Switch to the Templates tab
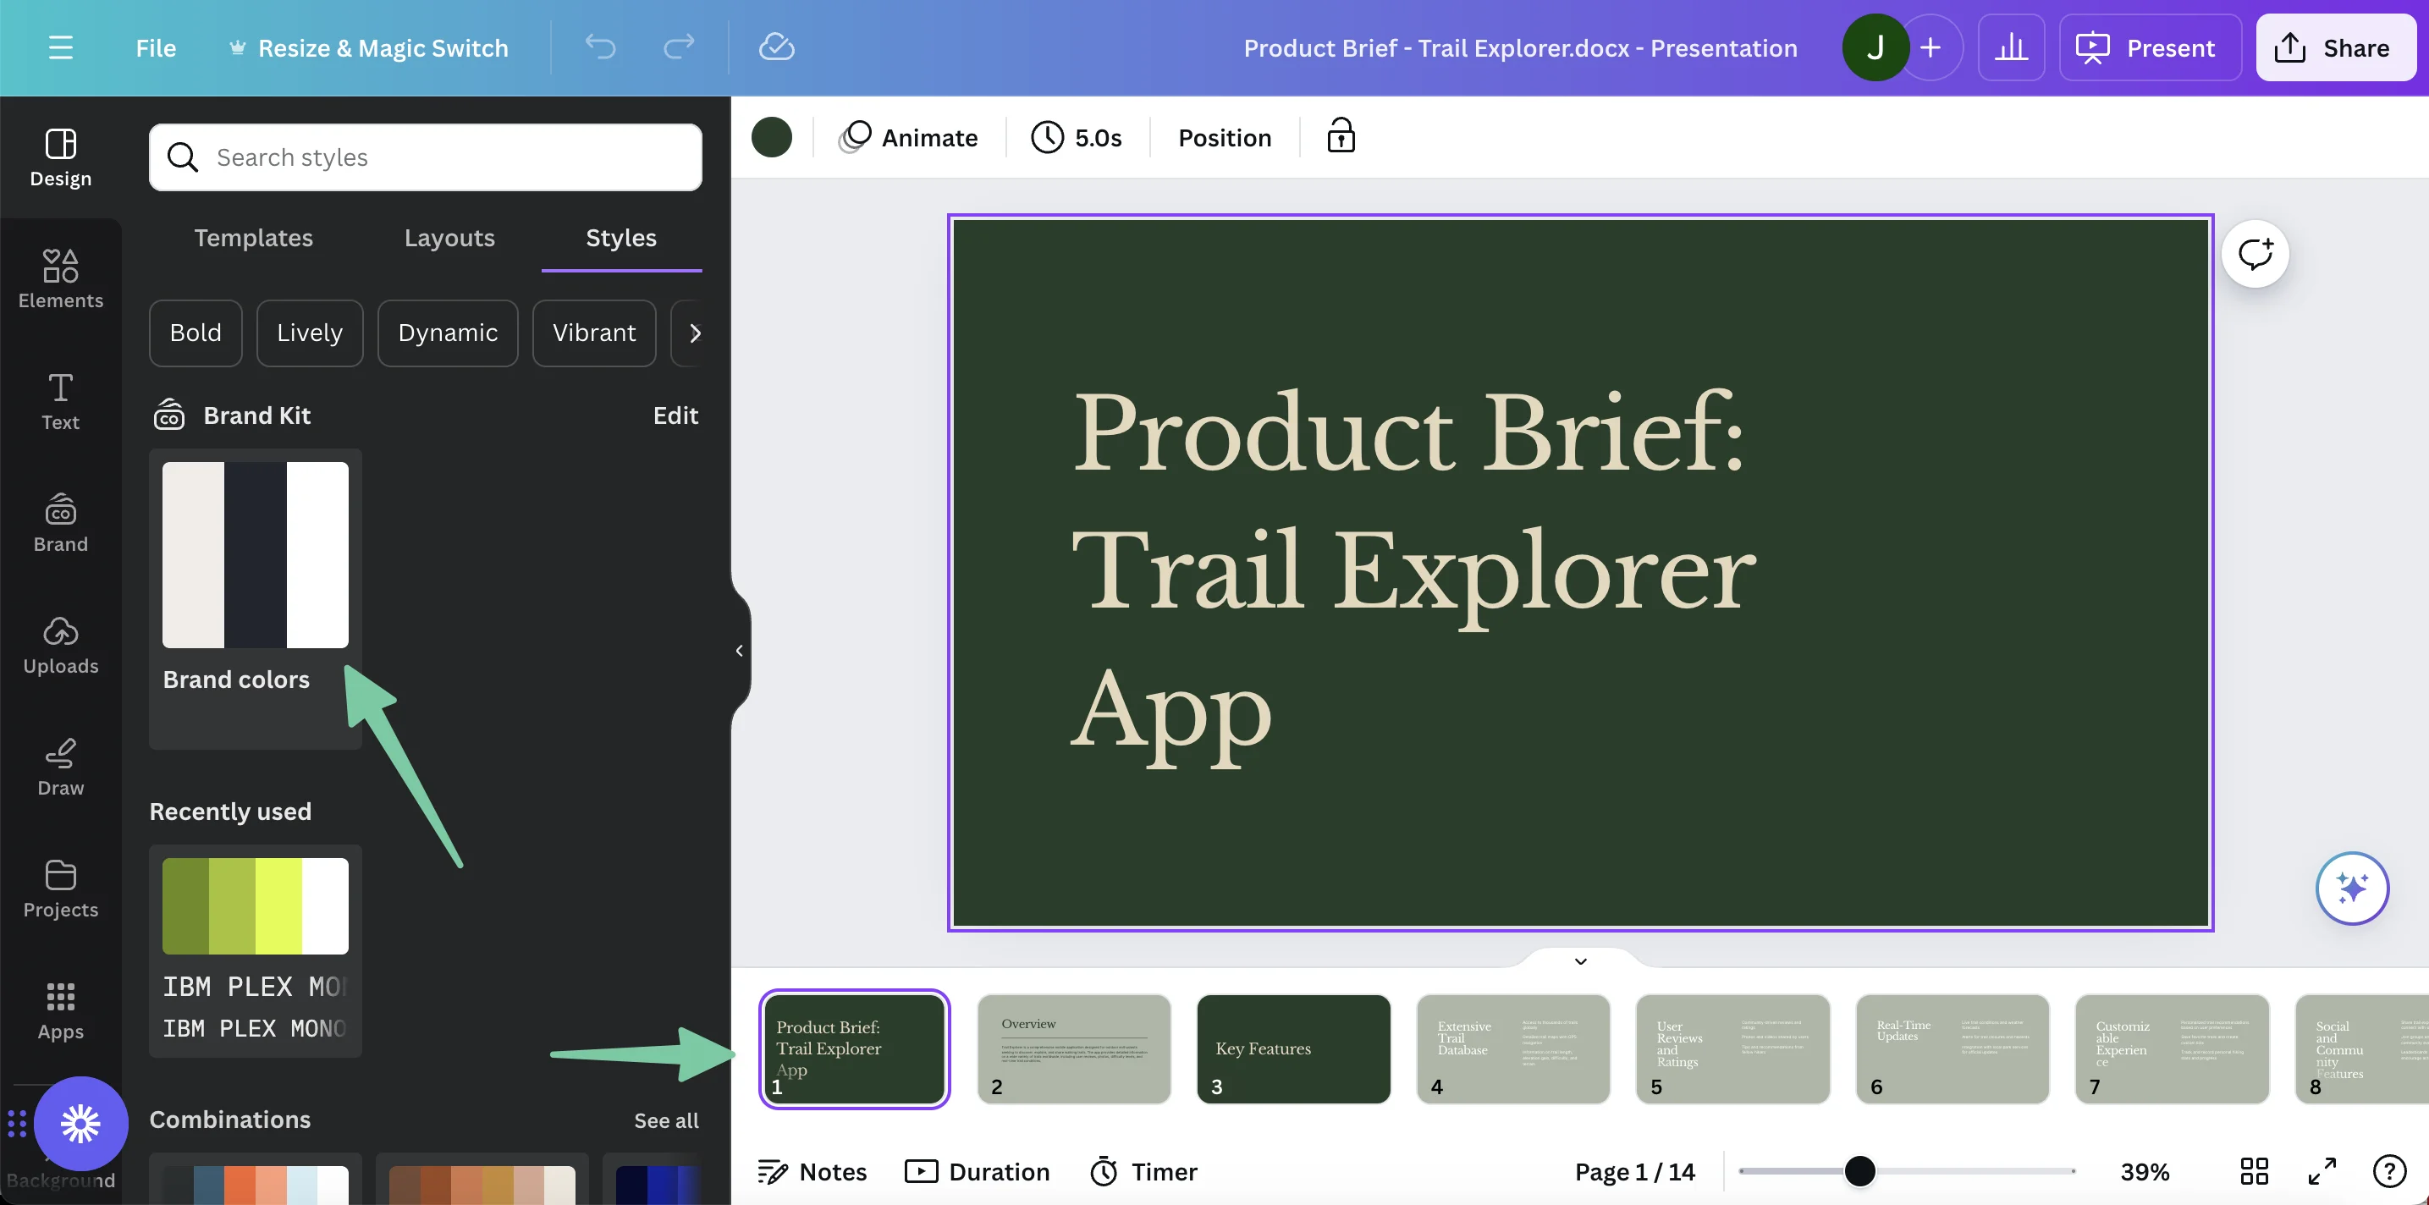 tap(253, 238)
